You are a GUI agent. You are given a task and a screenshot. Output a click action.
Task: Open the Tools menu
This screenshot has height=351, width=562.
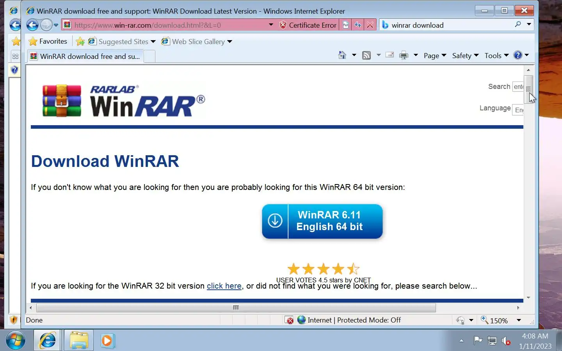[x=496, y=56]
